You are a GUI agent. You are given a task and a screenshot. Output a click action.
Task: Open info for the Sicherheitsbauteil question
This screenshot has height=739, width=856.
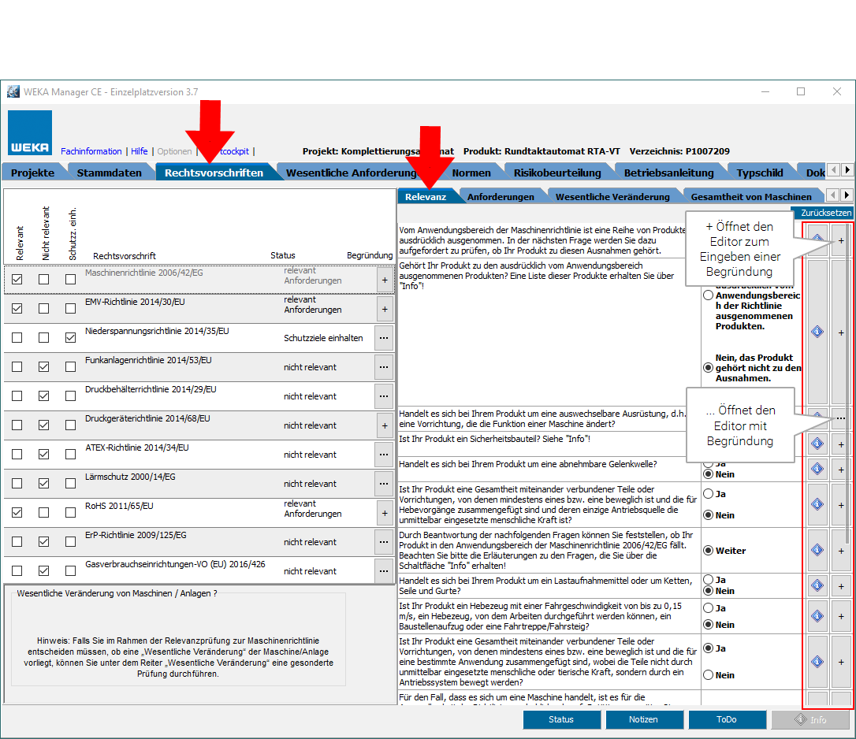click(817, 444)
